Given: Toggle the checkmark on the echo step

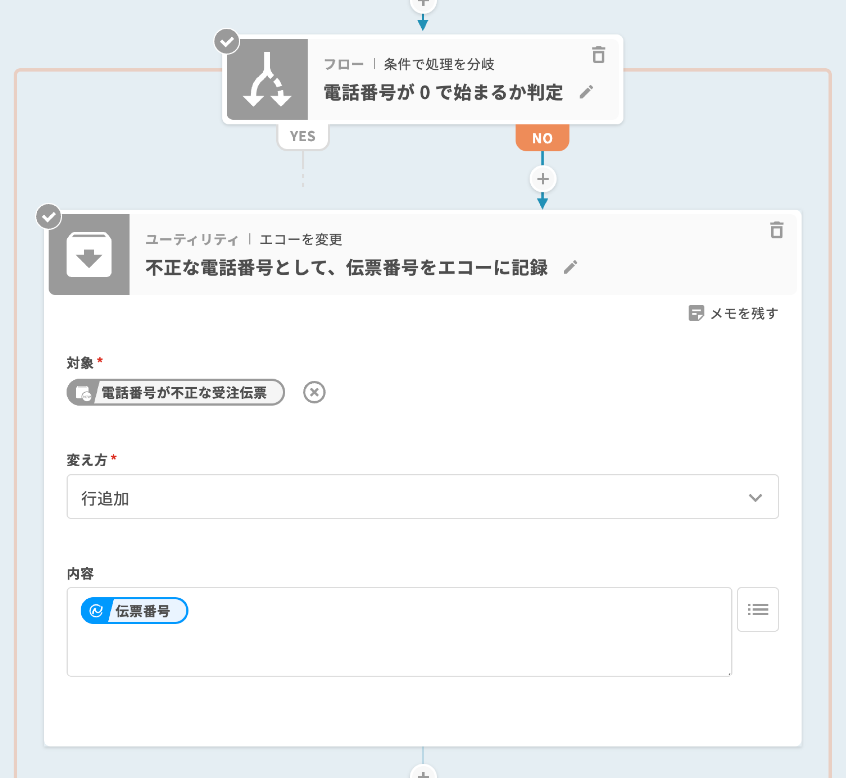Looking at the screenshot, I should click(x=49, y=217).
